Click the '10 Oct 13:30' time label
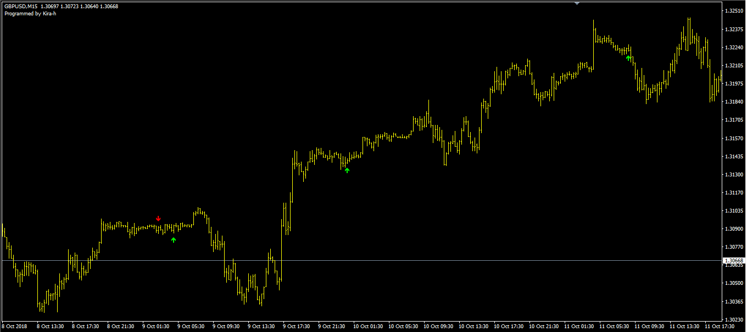 [472, 327]
